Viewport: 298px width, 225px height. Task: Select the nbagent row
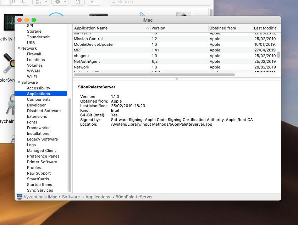(x=174, y=56)
